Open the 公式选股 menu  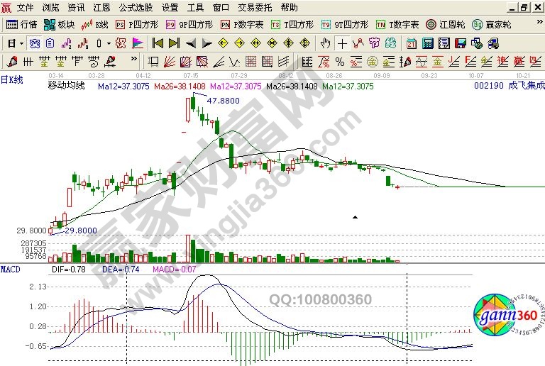135,8
